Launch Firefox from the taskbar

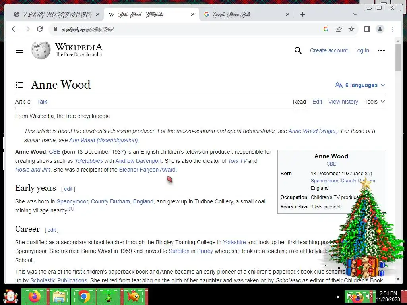(x=34, y=296)
